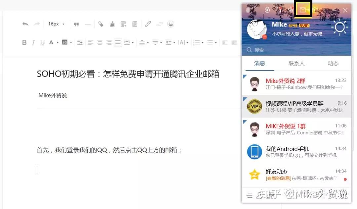Switch to the 动态 tab
This screenshot has height=209, width=357.
[x=333, y=63]
